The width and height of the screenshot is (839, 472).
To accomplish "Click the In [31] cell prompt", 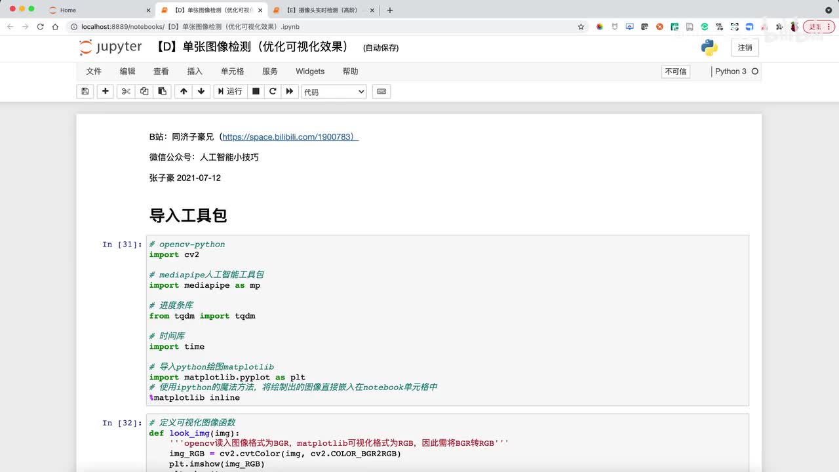I will click(x=122, y=245).
